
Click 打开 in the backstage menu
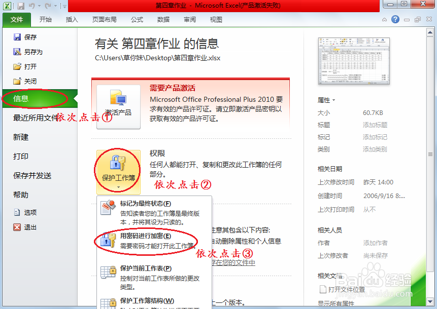(25, 66)
